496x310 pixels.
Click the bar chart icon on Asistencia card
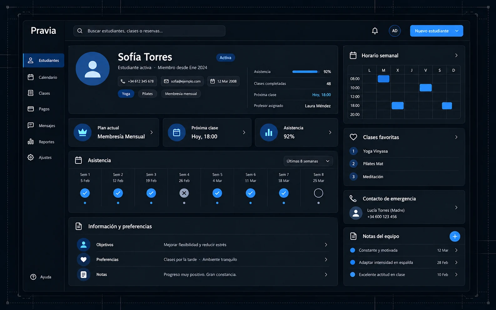pyautogui.click(x=269, y=132)
